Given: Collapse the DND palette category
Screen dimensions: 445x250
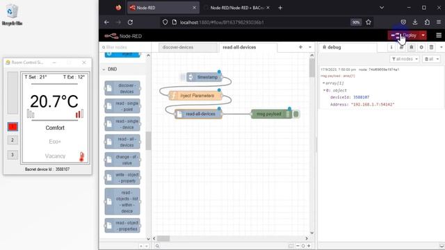Looking at the screenshot, I should (104, 69).
